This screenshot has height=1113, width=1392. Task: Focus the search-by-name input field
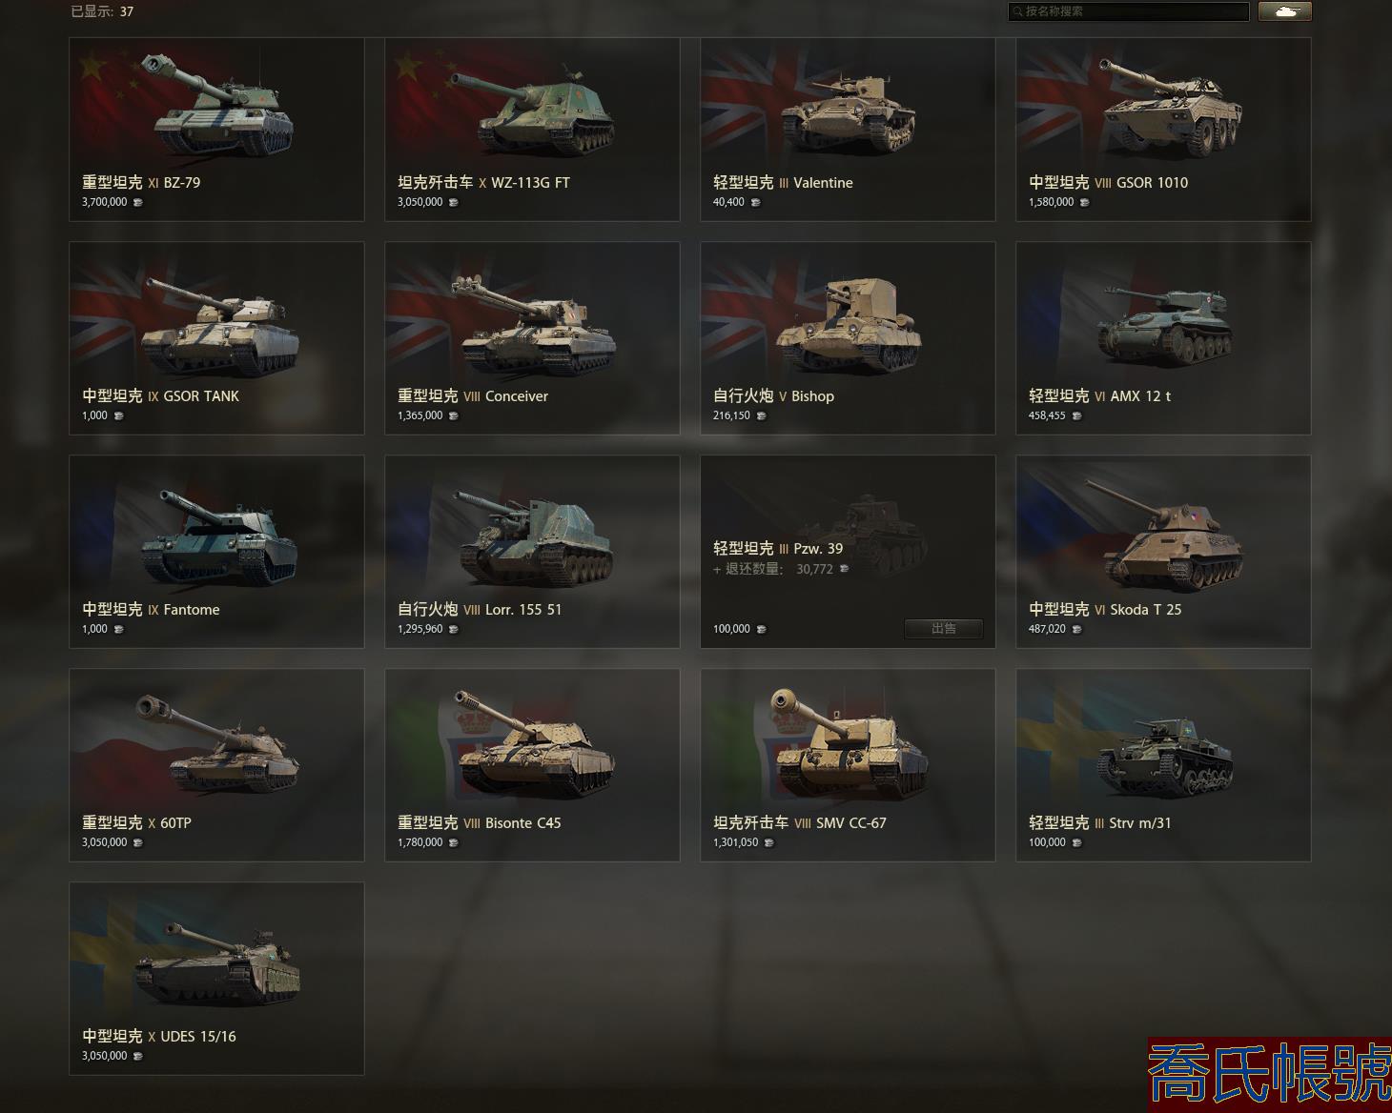coord(1129,11)
